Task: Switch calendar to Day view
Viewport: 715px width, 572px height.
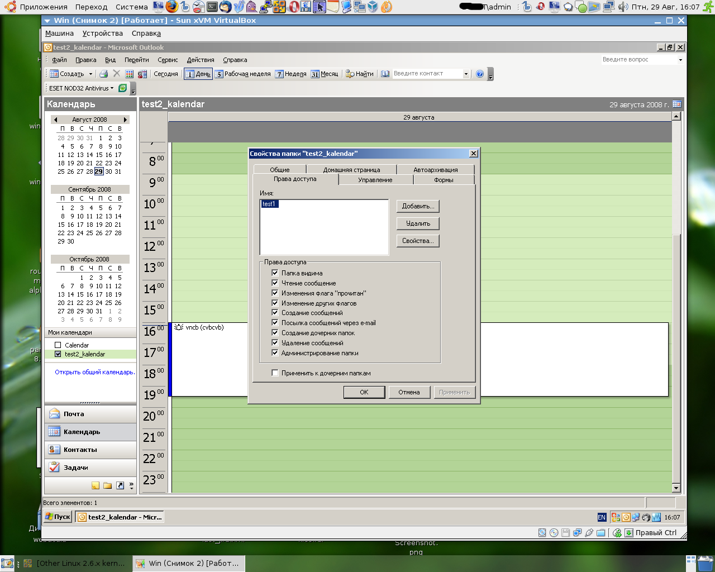Action: (x=198, y=74)
